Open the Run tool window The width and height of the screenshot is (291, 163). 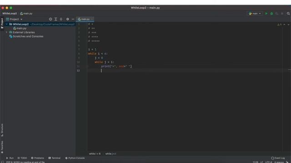(10, 158)
